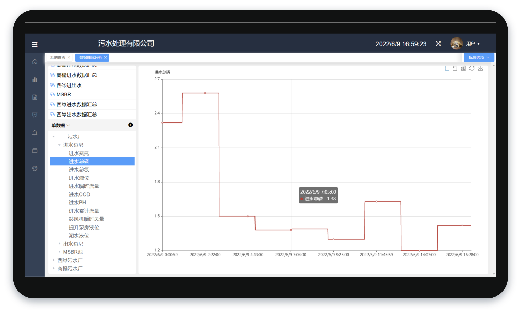
Task: Collapse the 污水厂 tree node
Action: [54, 137]
